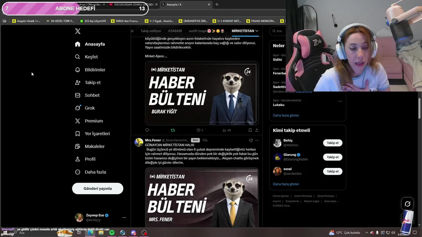Open Profil in the sidebar
This screenshot has width=422, height=237.
click(x=85, y=159)
